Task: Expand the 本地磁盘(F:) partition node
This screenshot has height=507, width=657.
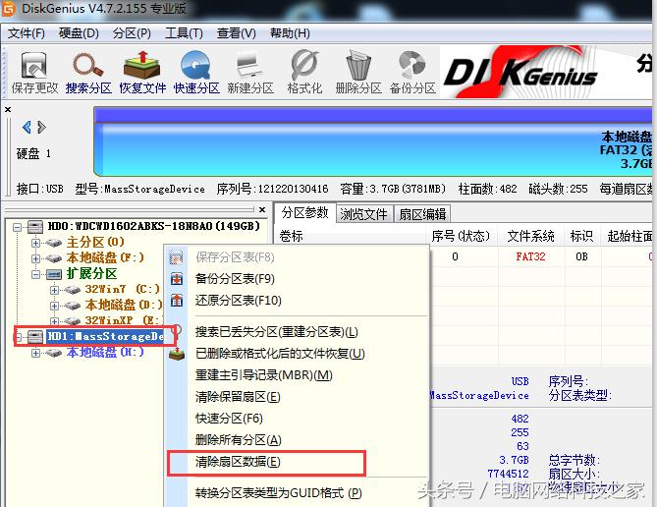Action: point(35,258)
